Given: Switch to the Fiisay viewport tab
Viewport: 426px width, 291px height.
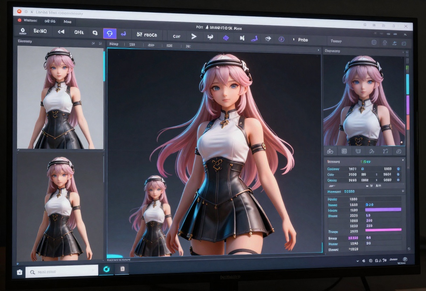Looking at the screenshot, I should pos(114,44).
